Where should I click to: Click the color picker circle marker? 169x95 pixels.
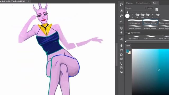click(x=159, y=70)
